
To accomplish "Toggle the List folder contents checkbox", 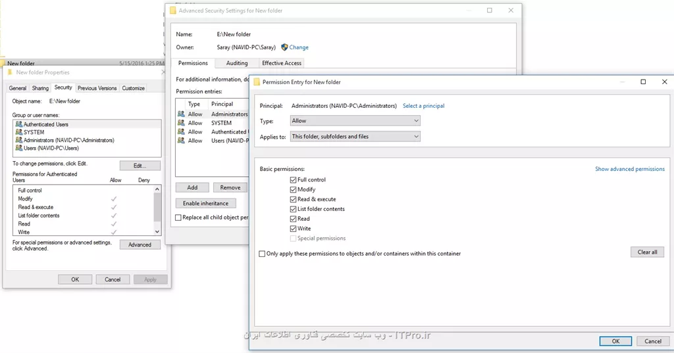I will coord(293,209).
